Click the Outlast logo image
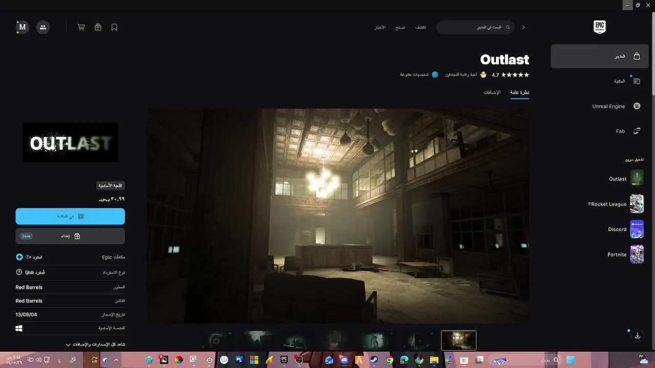Viewport: 655px width, 368px height. click(x=70, y=143)
